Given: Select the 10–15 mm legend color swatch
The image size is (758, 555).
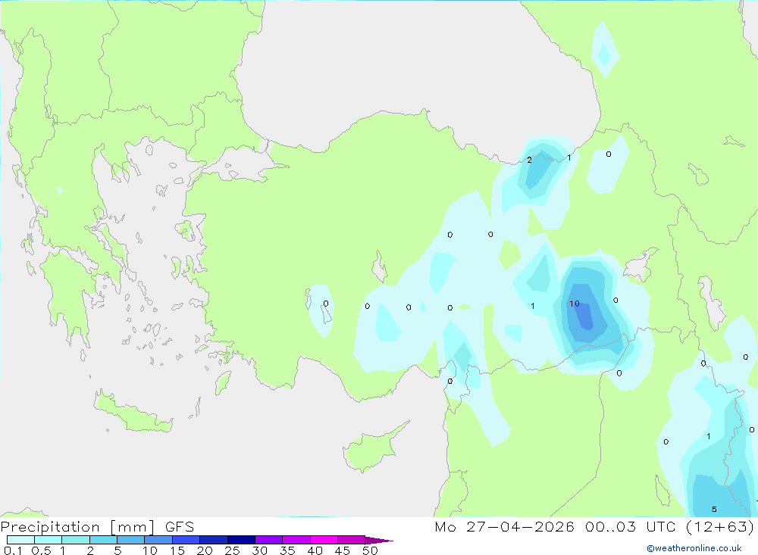Looking at the screenshot, I should (158, 540).
